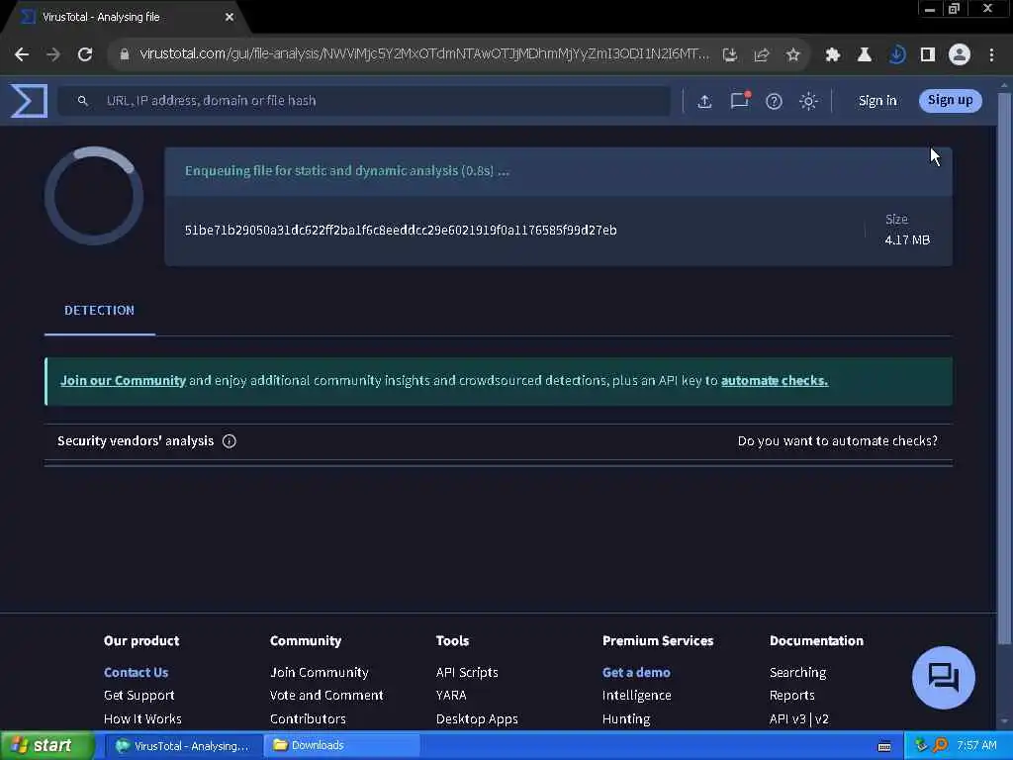
Task: Toggle the browser side panel icon
Action: (928, 55)
